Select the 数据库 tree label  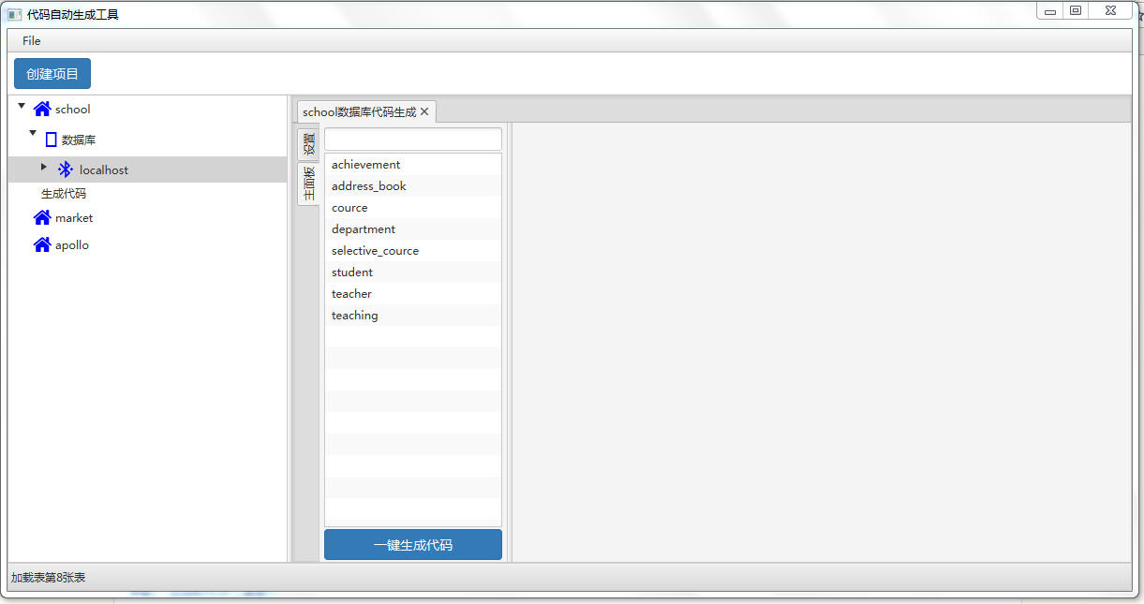79,140
